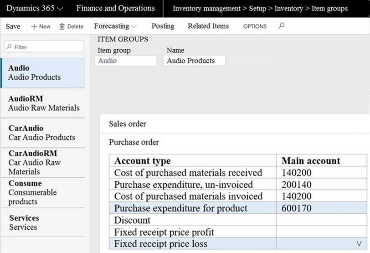Open Fixed receipt price loss account dropdown
This screenshot has height=253, width=370.
(x=359, y=244)
